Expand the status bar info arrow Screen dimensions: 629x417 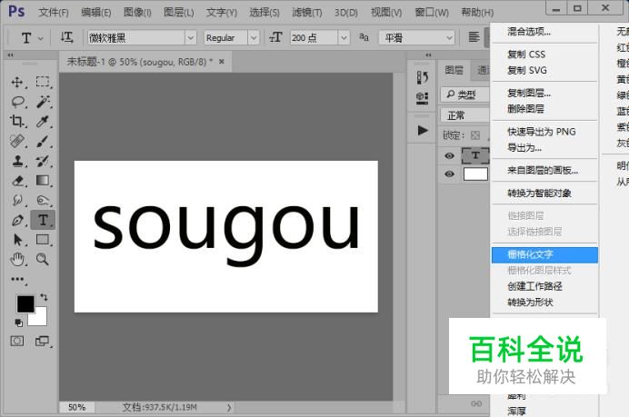229,407
